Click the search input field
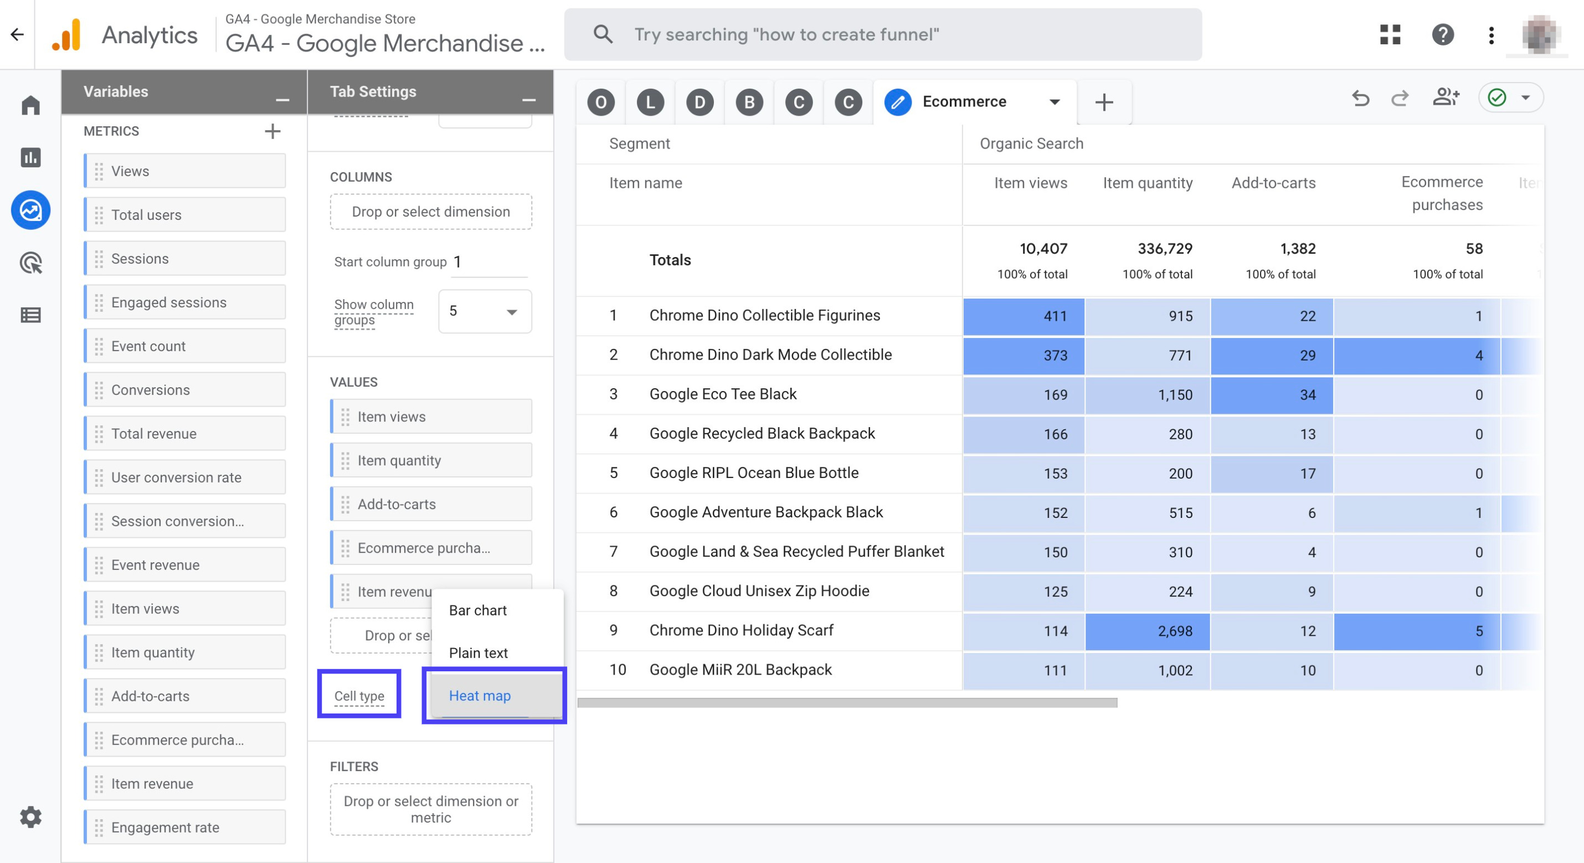 883,34
